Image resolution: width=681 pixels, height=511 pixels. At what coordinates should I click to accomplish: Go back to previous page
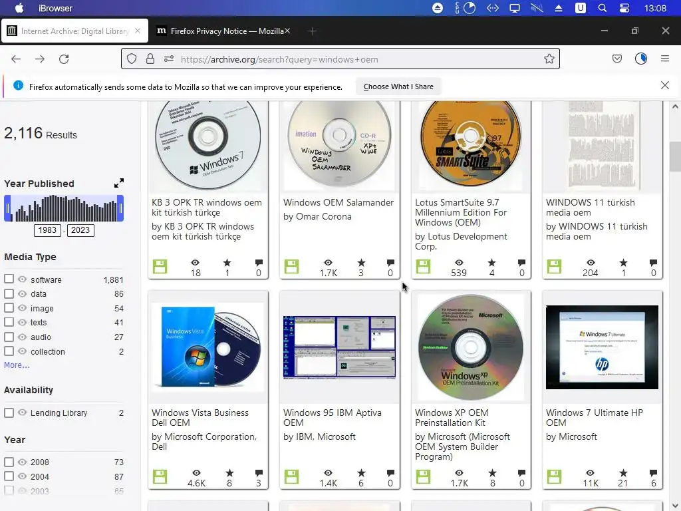pos(16,59)
